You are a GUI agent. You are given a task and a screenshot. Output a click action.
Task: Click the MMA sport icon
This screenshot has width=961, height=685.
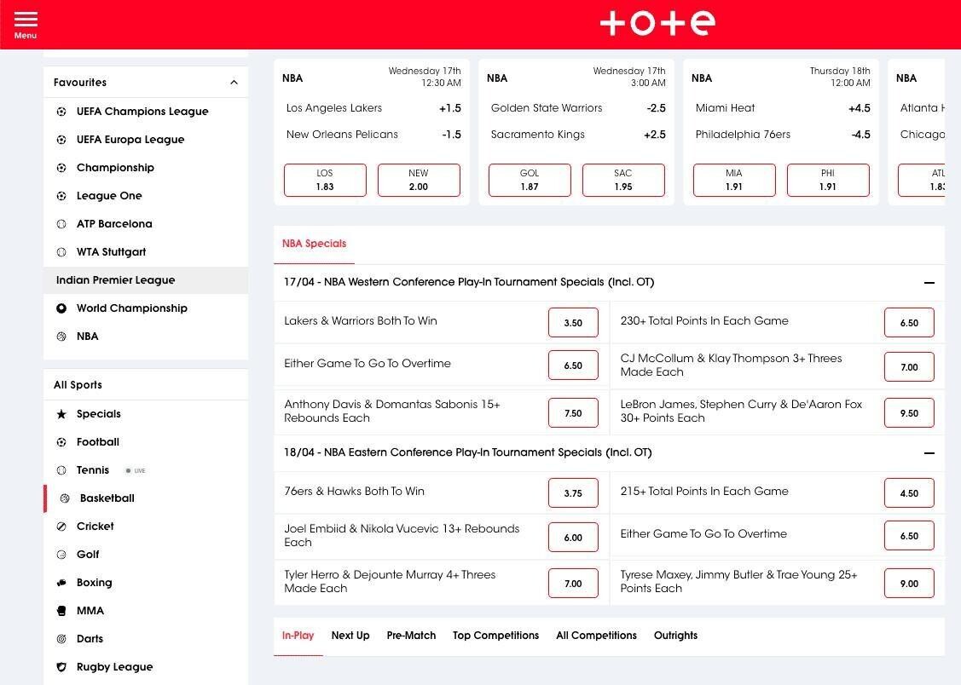pos(61,611)
